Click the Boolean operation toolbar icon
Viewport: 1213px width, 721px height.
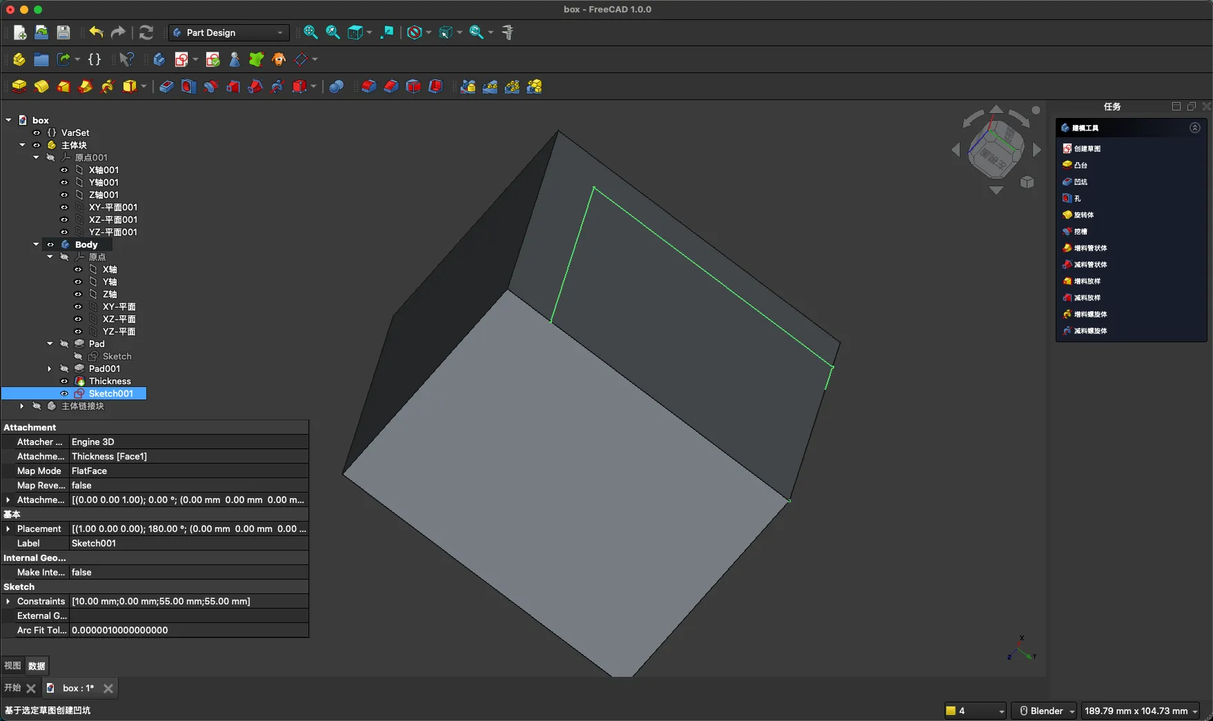point(336,86)
